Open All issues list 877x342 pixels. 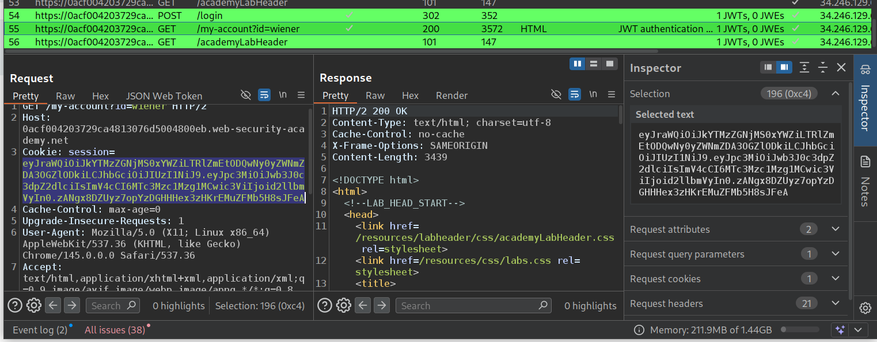coord(115,330)
